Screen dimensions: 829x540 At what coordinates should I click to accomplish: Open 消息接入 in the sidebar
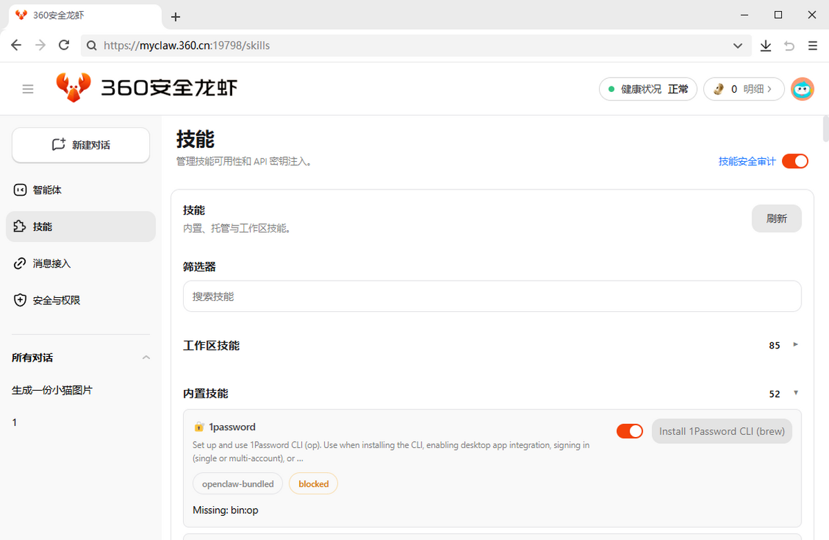pos(51,263)
